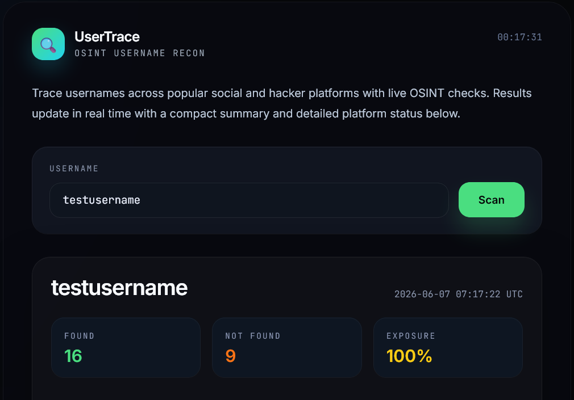Click the OSINT USERNAME RECON subtitle
This screenshot has width=574, height=400.
coord(139,53)
